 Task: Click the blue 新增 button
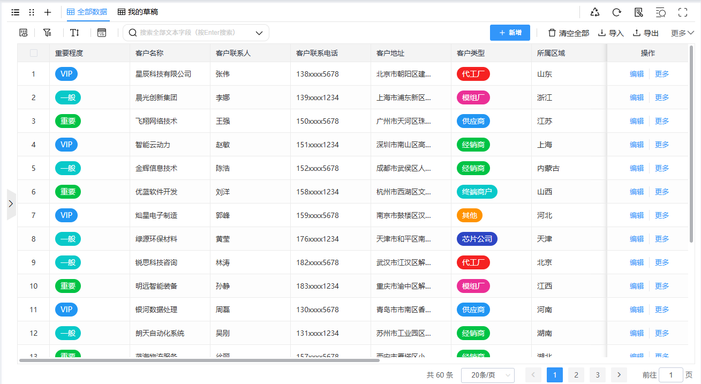tap(510, 33)
